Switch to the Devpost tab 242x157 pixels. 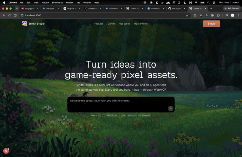tap(50, 8)
